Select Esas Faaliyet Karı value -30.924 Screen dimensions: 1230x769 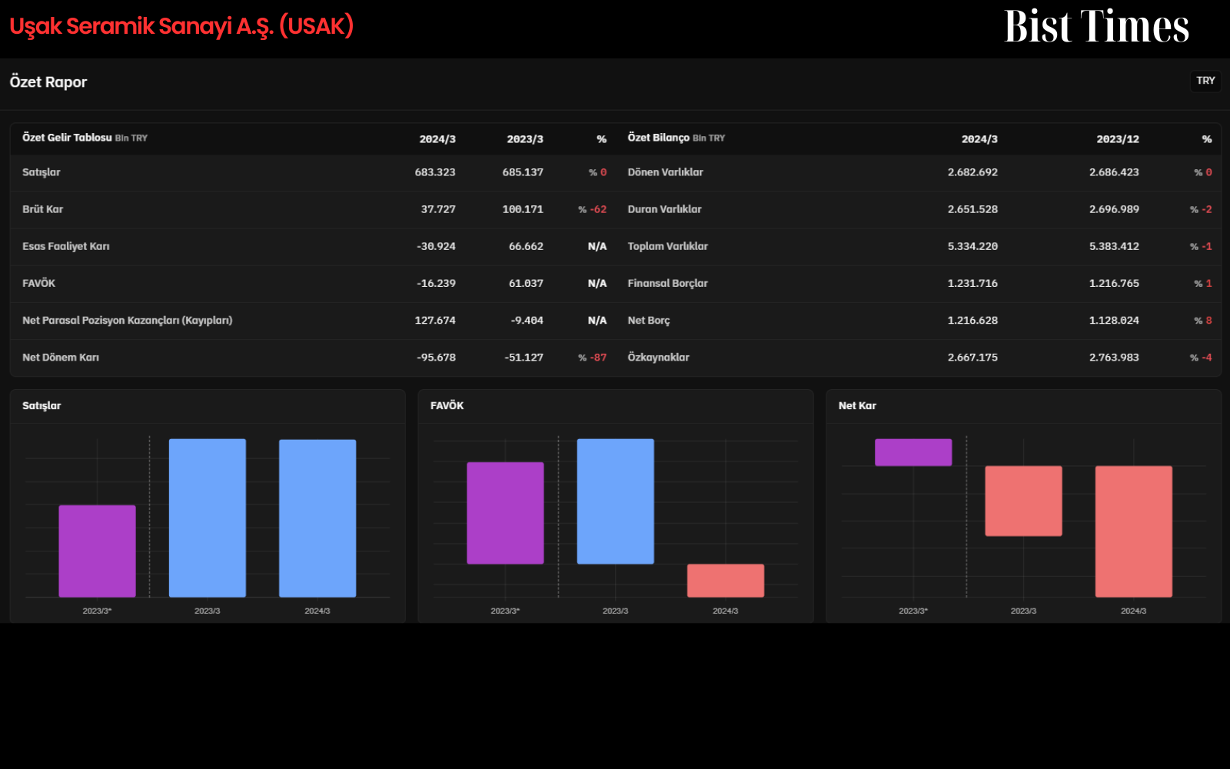436,246
